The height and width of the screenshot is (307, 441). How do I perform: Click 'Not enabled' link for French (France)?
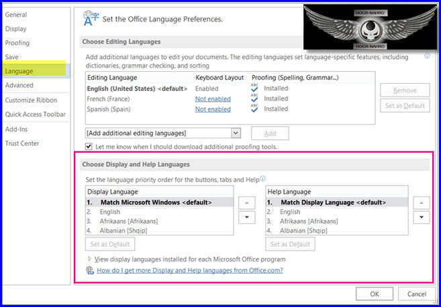coord(213,99)
